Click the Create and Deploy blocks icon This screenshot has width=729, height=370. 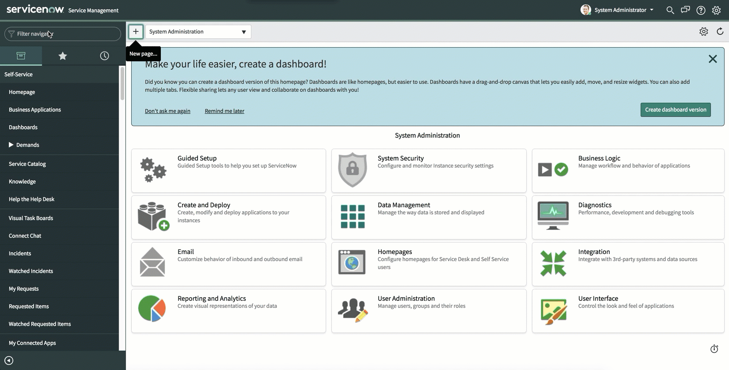pos(153,216)
